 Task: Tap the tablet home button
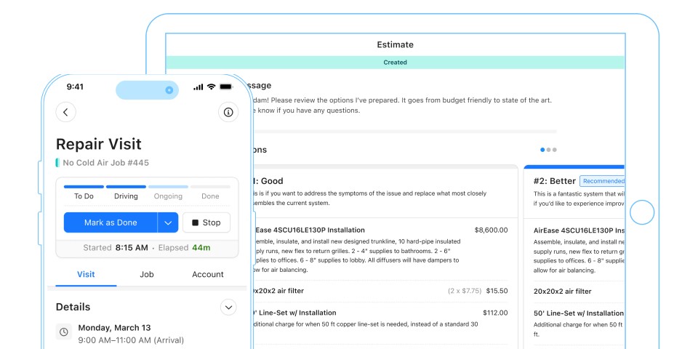(x=642, y=212)
